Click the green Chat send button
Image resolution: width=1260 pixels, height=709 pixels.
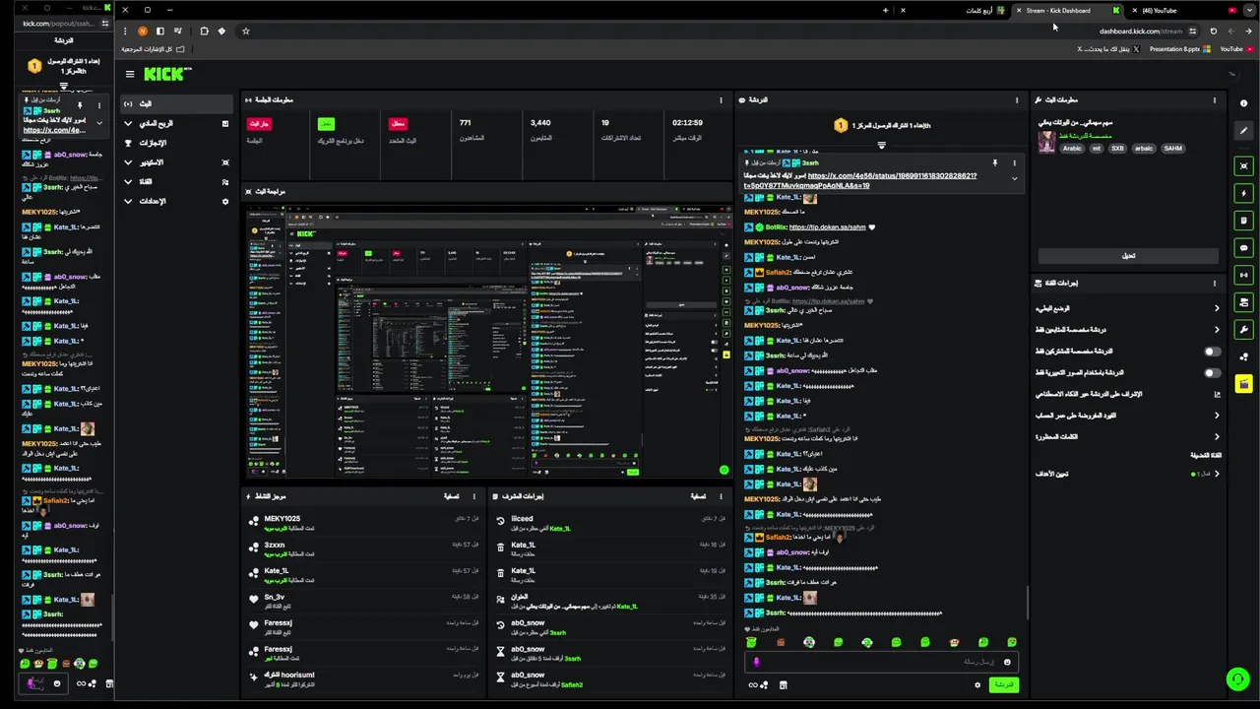tap(1003, 684)
